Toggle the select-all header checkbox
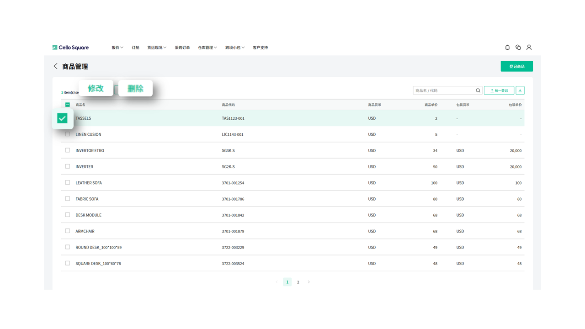585x329 pixels. point(68,105)
